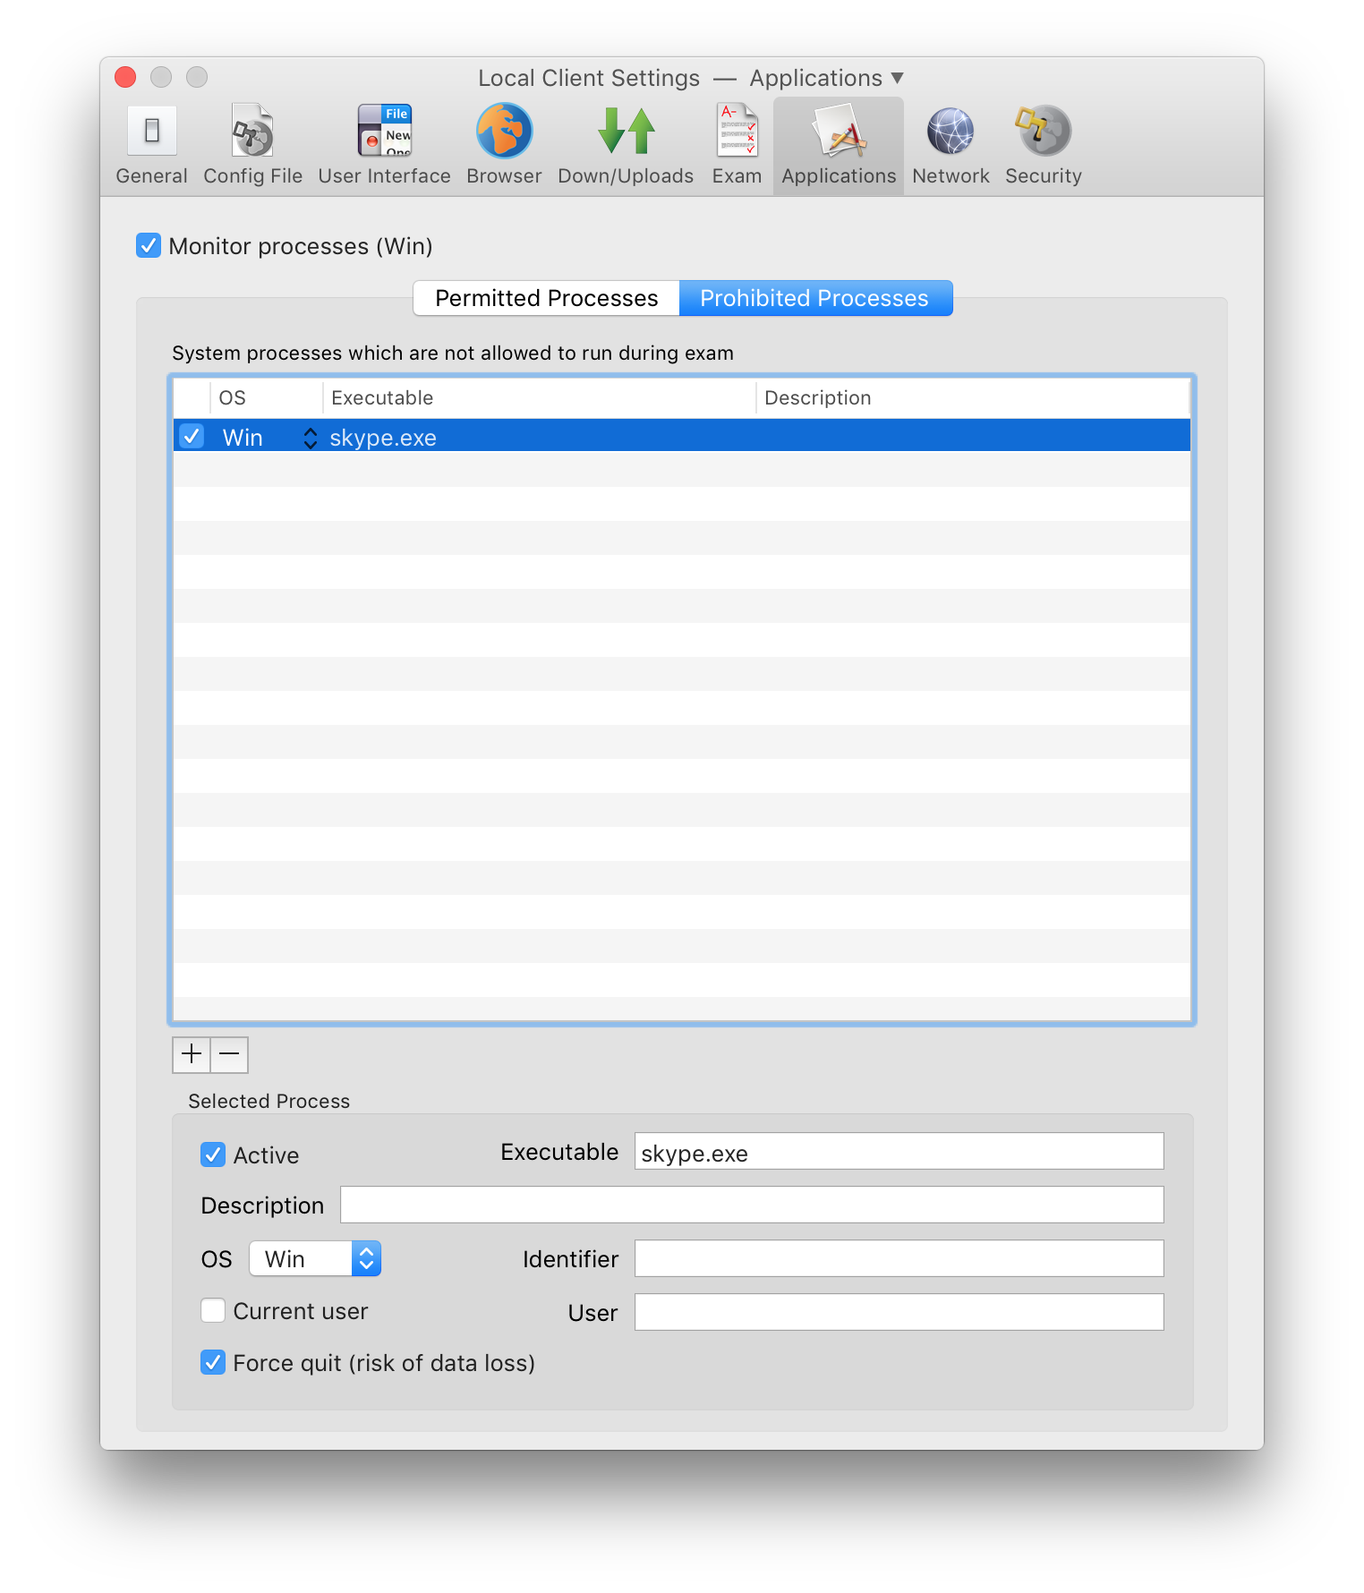Click the Executable column header
This screenshot has height=1593, width=1364.
pyautogui.click(x=539, y=397)
